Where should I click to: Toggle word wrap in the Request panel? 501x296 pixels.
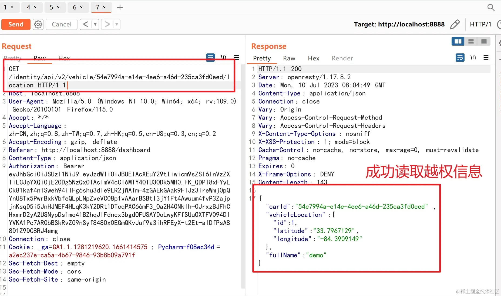point(211,57)
